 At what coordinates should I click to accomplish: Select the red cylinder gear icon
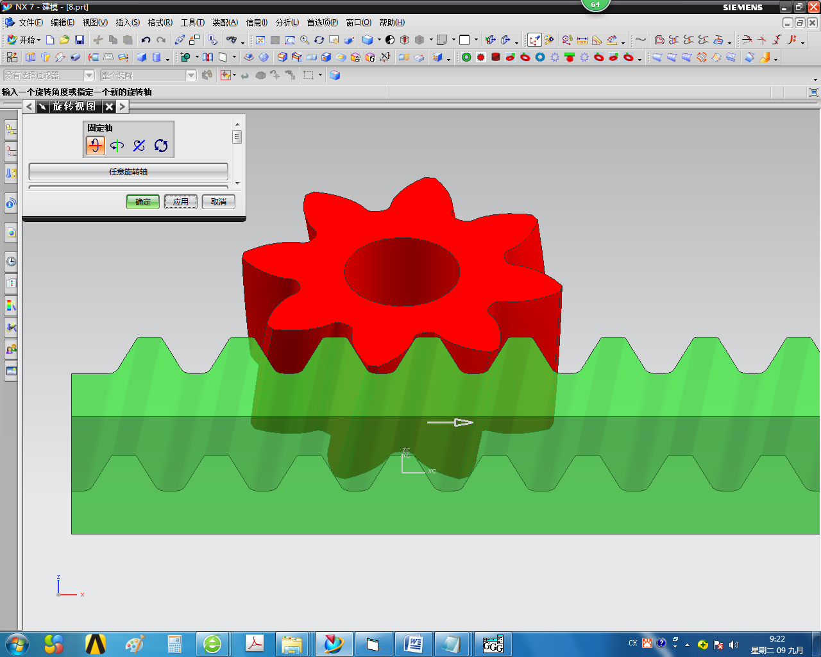click(496, 57)
